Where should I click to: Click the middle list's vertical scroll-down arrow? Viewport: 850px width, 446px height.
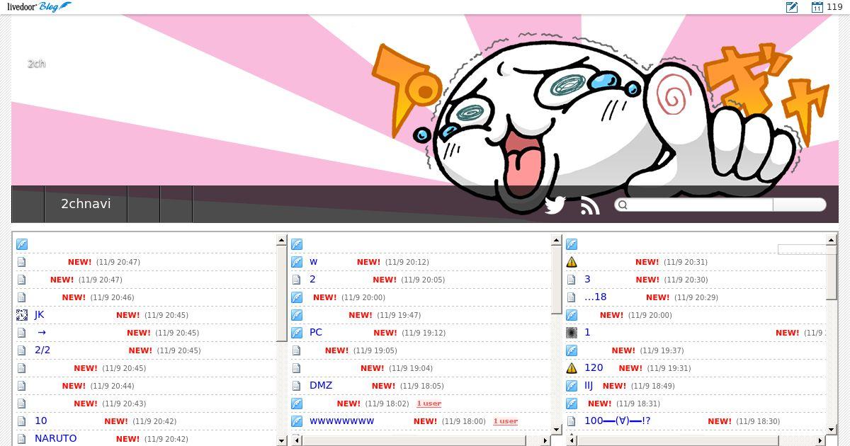coord(556,429)
